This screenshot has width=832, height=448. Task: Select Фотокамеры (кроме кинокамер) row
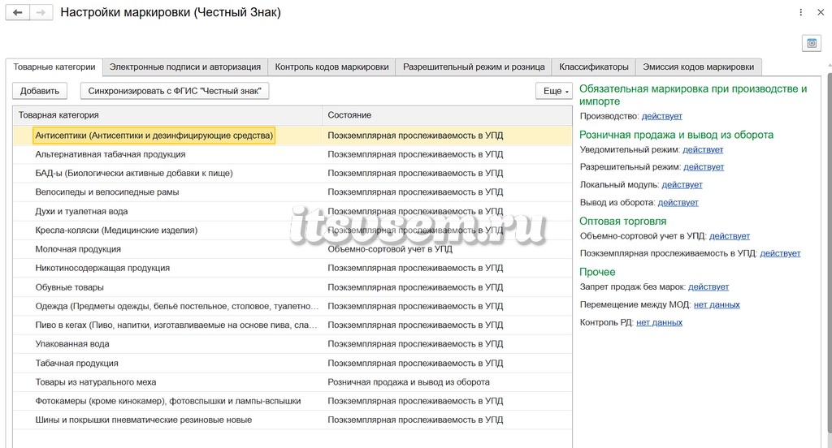292,402
